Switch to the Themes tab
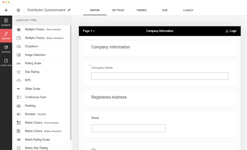247x150 pixels. (141, 10)
